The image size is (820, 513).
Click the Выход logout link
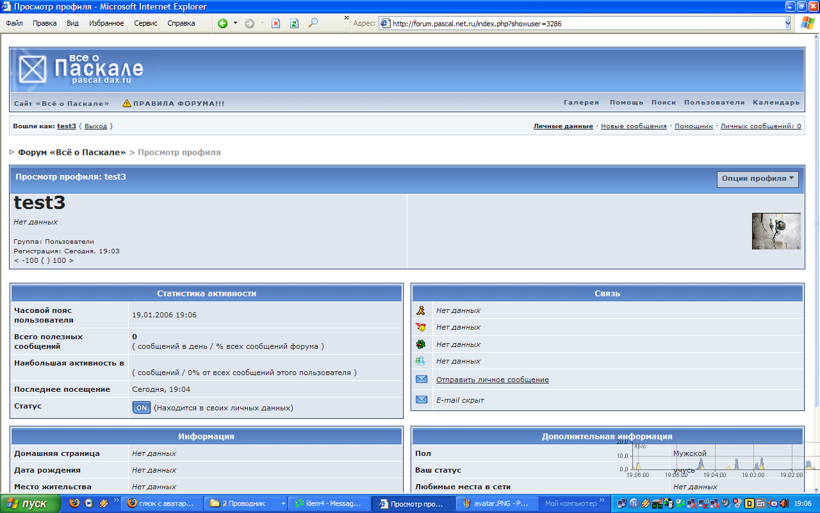click(95, 126)
